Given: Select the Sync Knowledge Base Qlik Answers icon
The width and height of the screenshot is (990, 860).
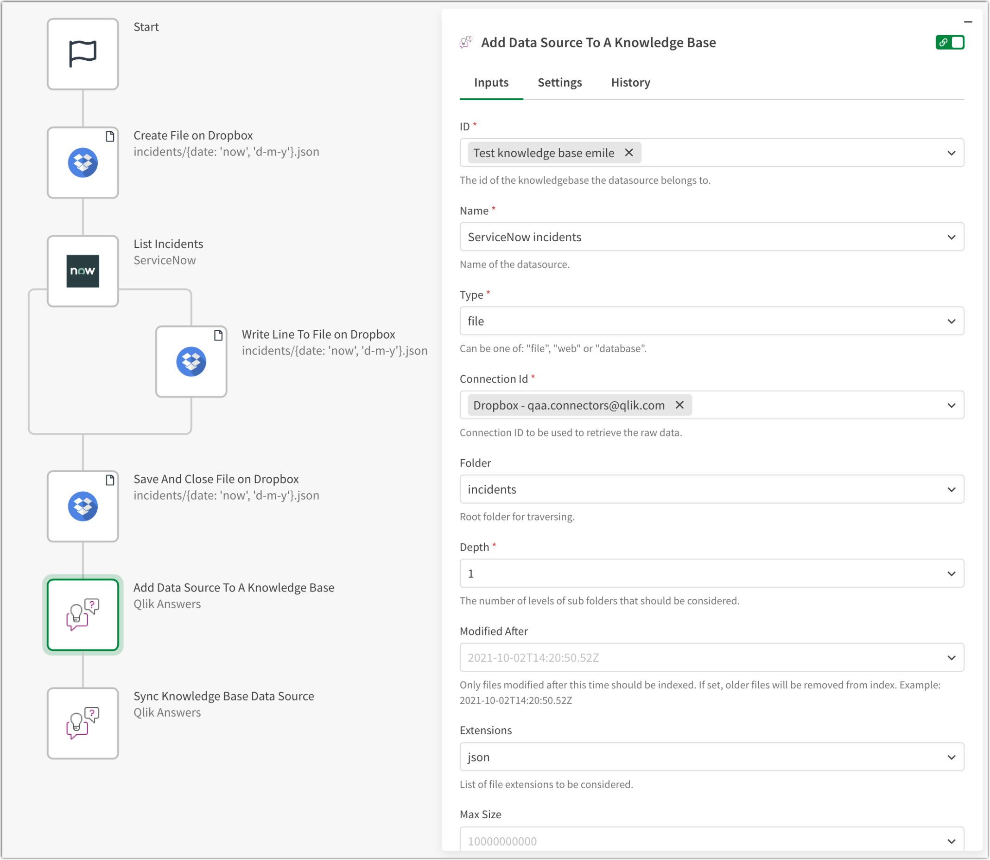Looking at the screenshot, I should [x=82, y=723].
